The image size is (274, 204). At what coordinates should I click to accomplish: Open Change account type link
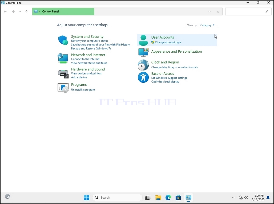(x=168, y=42)
